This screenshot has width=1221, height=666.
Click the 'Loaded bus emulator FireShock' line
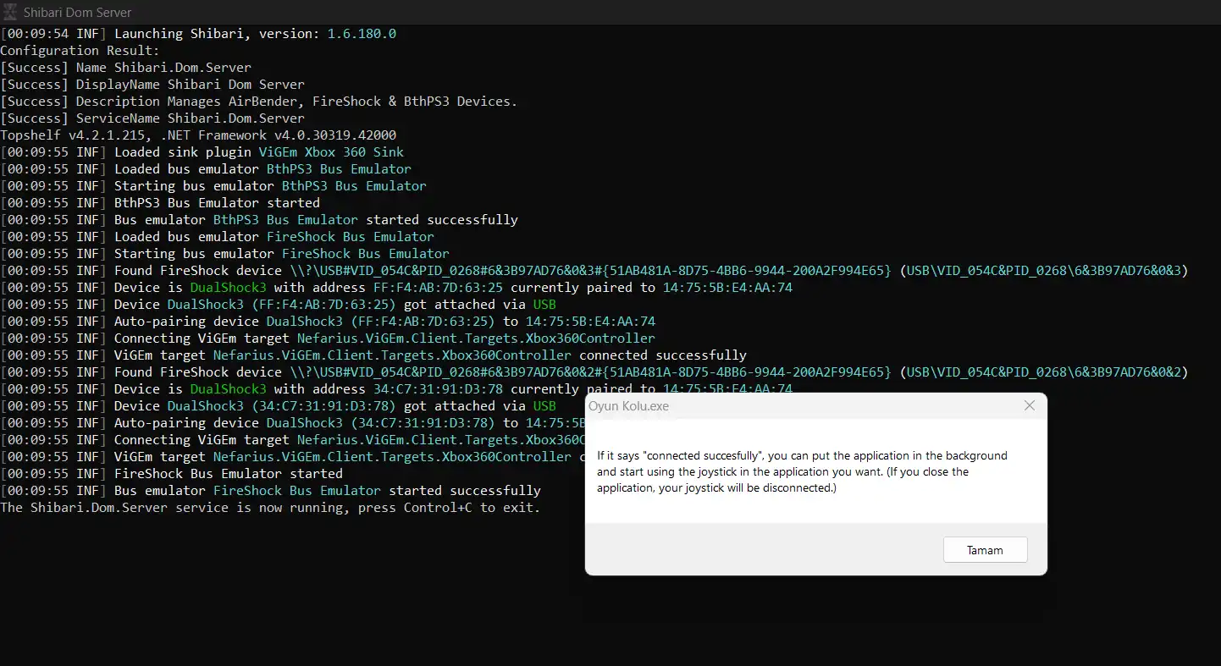click(x=217, y=237)
